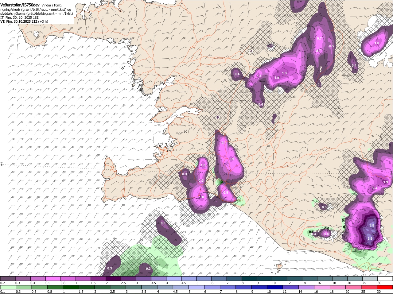393x294 pixels.
Task: Click the '0.1' label in lower legend row
Action: click(2, 291)
